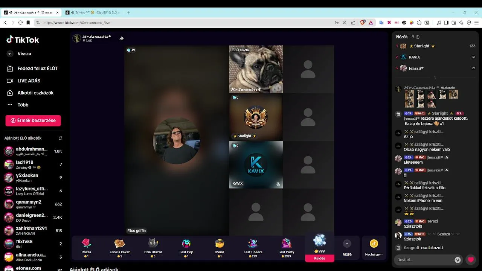Viewport: 482px width, 271px height.
Task: Open Mr.Cannabis host profile avatar
Action: pos(77,38)
